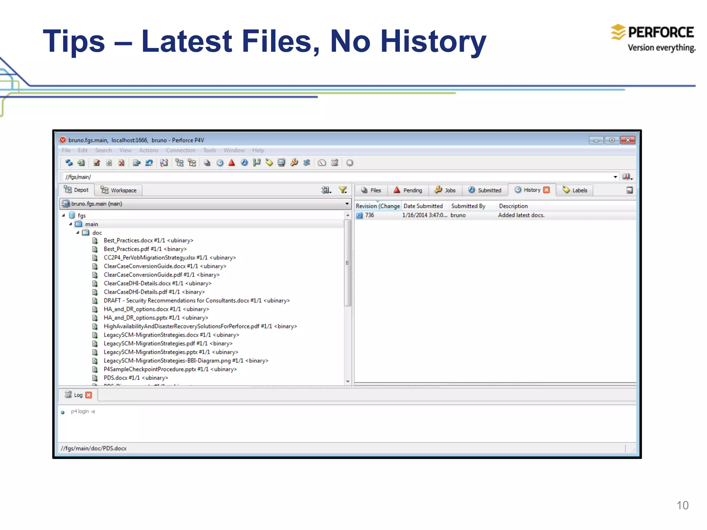Sort by the Revision (Change) column header

point(378,206)
